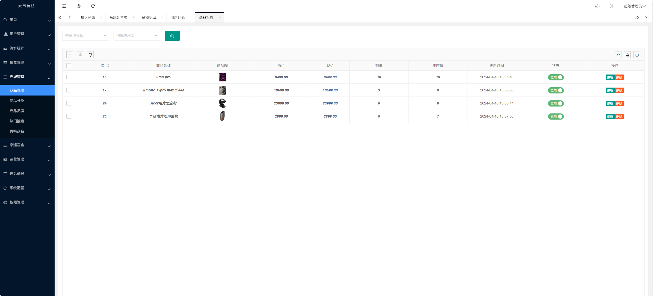
Task: Click the print table icon
Action: point(637,55)
